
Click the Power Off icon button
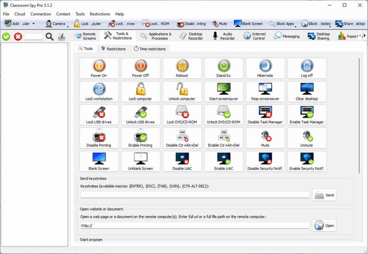coord(140,70)
